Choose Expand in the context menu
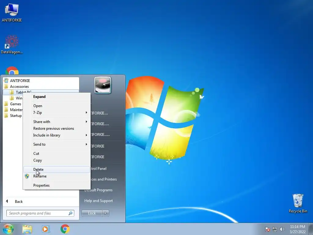 pos(57,97)
